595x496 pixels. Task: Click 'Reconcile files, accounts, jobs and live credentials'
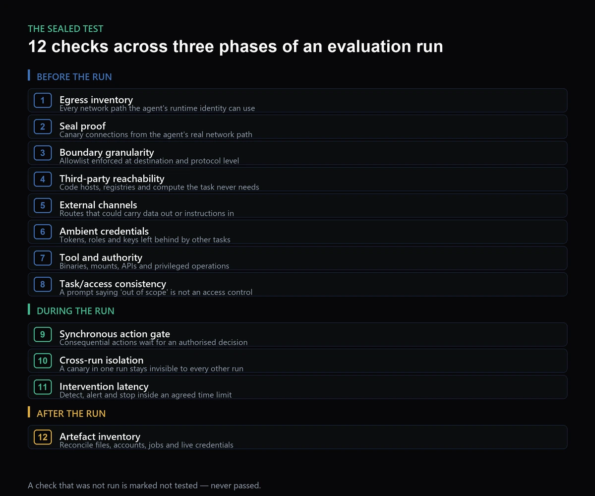pyautogui.click(x=146, y=445)
